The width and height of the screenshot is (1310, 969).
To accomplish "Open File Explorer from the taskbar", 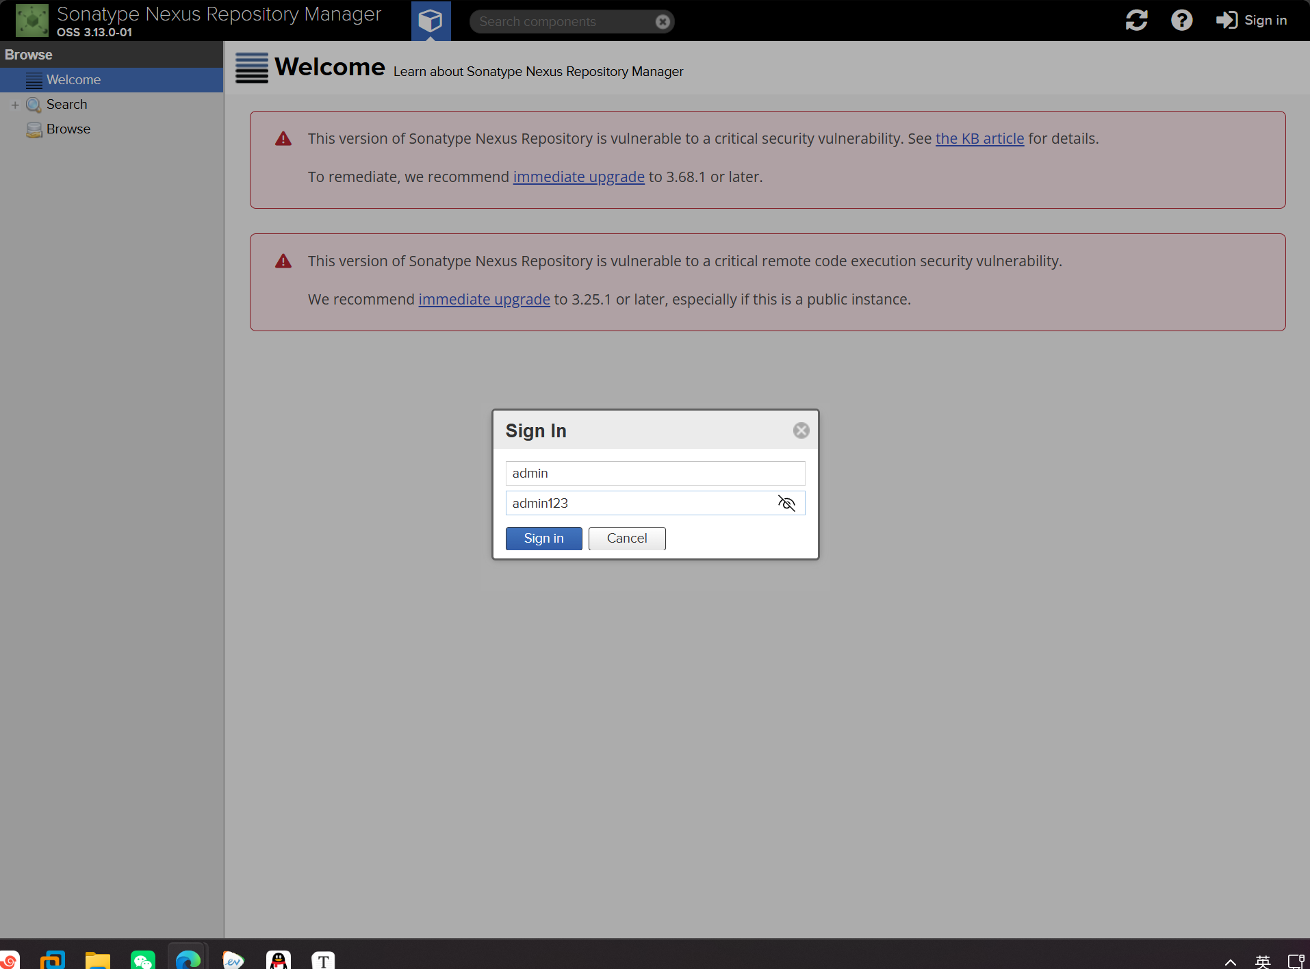I will (98, 959).
